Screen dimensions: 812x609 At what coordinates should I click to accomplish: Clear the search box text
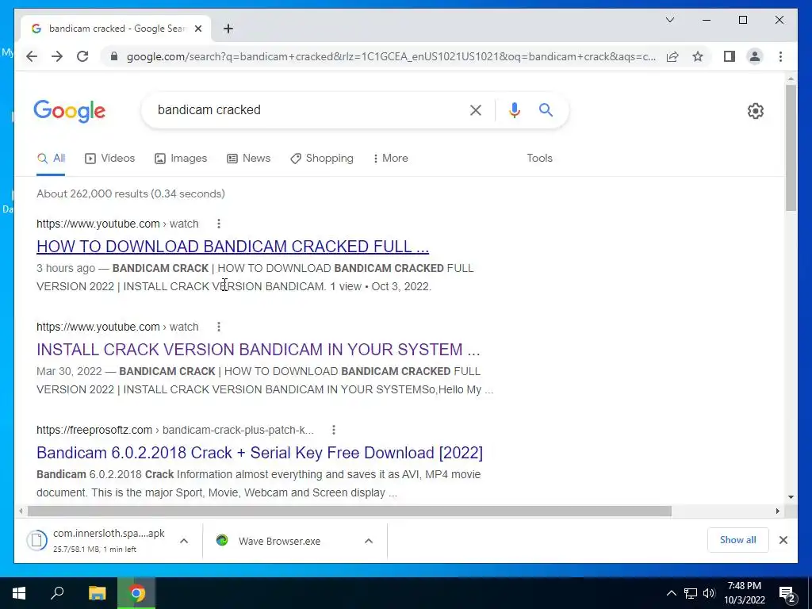(x=476, y=109)
